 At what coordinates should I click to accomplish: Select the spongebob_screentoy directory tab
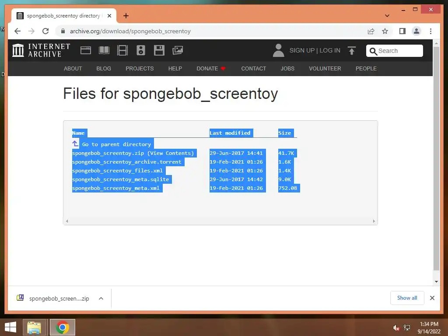(x=63, y=16)
